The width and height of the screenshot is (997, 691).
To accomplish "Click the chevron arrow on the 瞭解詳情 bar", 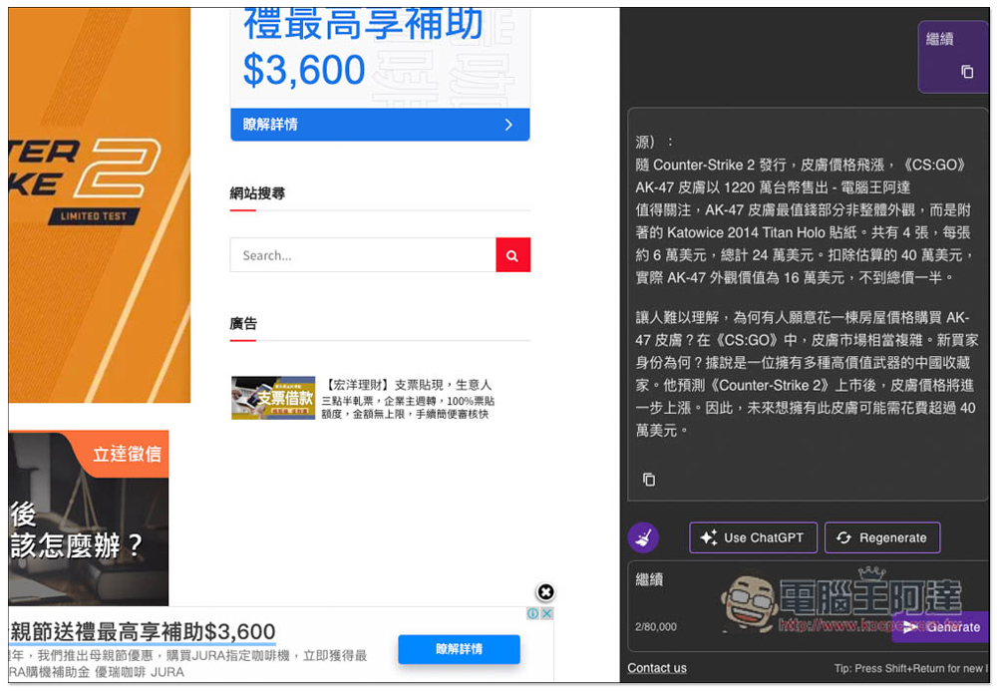I will 508,125.
